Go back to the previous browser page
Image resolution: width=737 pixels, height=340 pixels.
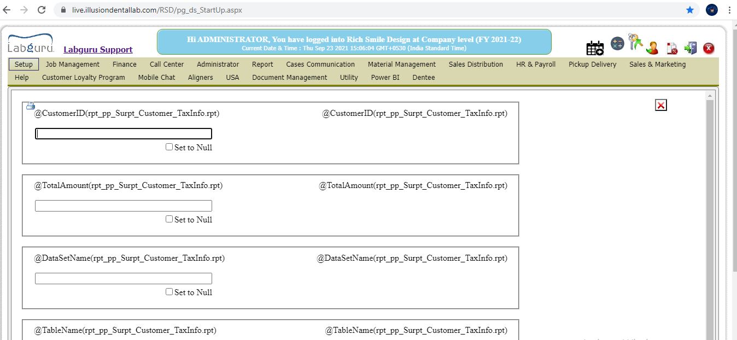[x=7, y=10]
